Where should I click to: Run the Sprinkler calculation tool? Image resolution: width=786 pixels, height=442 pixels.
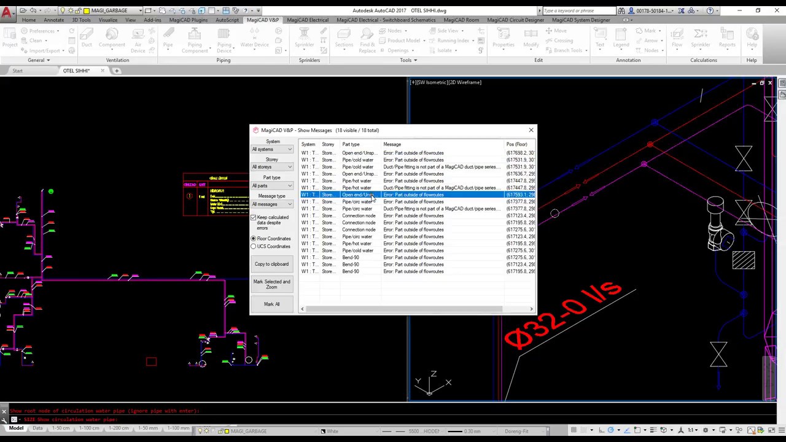pyautogui.click(x=701, y=39)
